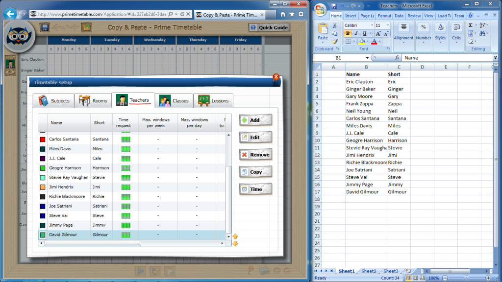Toggle Underline formatting in Excel
Image resolution: width=502 pixels, height=282 pixels.
(x=364, y=34)
